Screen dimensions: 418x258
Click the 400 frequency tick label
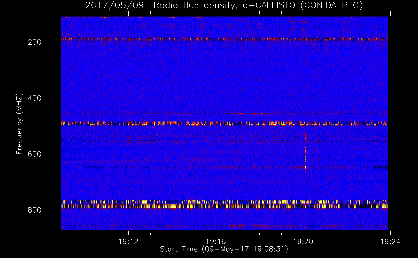tap(35, 98)
